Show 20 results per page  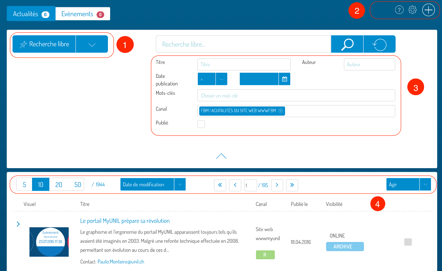(x=59, y=185)
